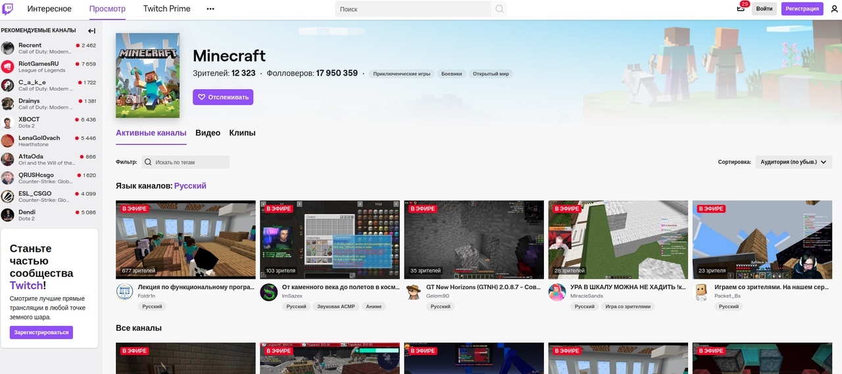Click the Приключенческие игры tag
This screenshot has width=842, height=374.
402,74
